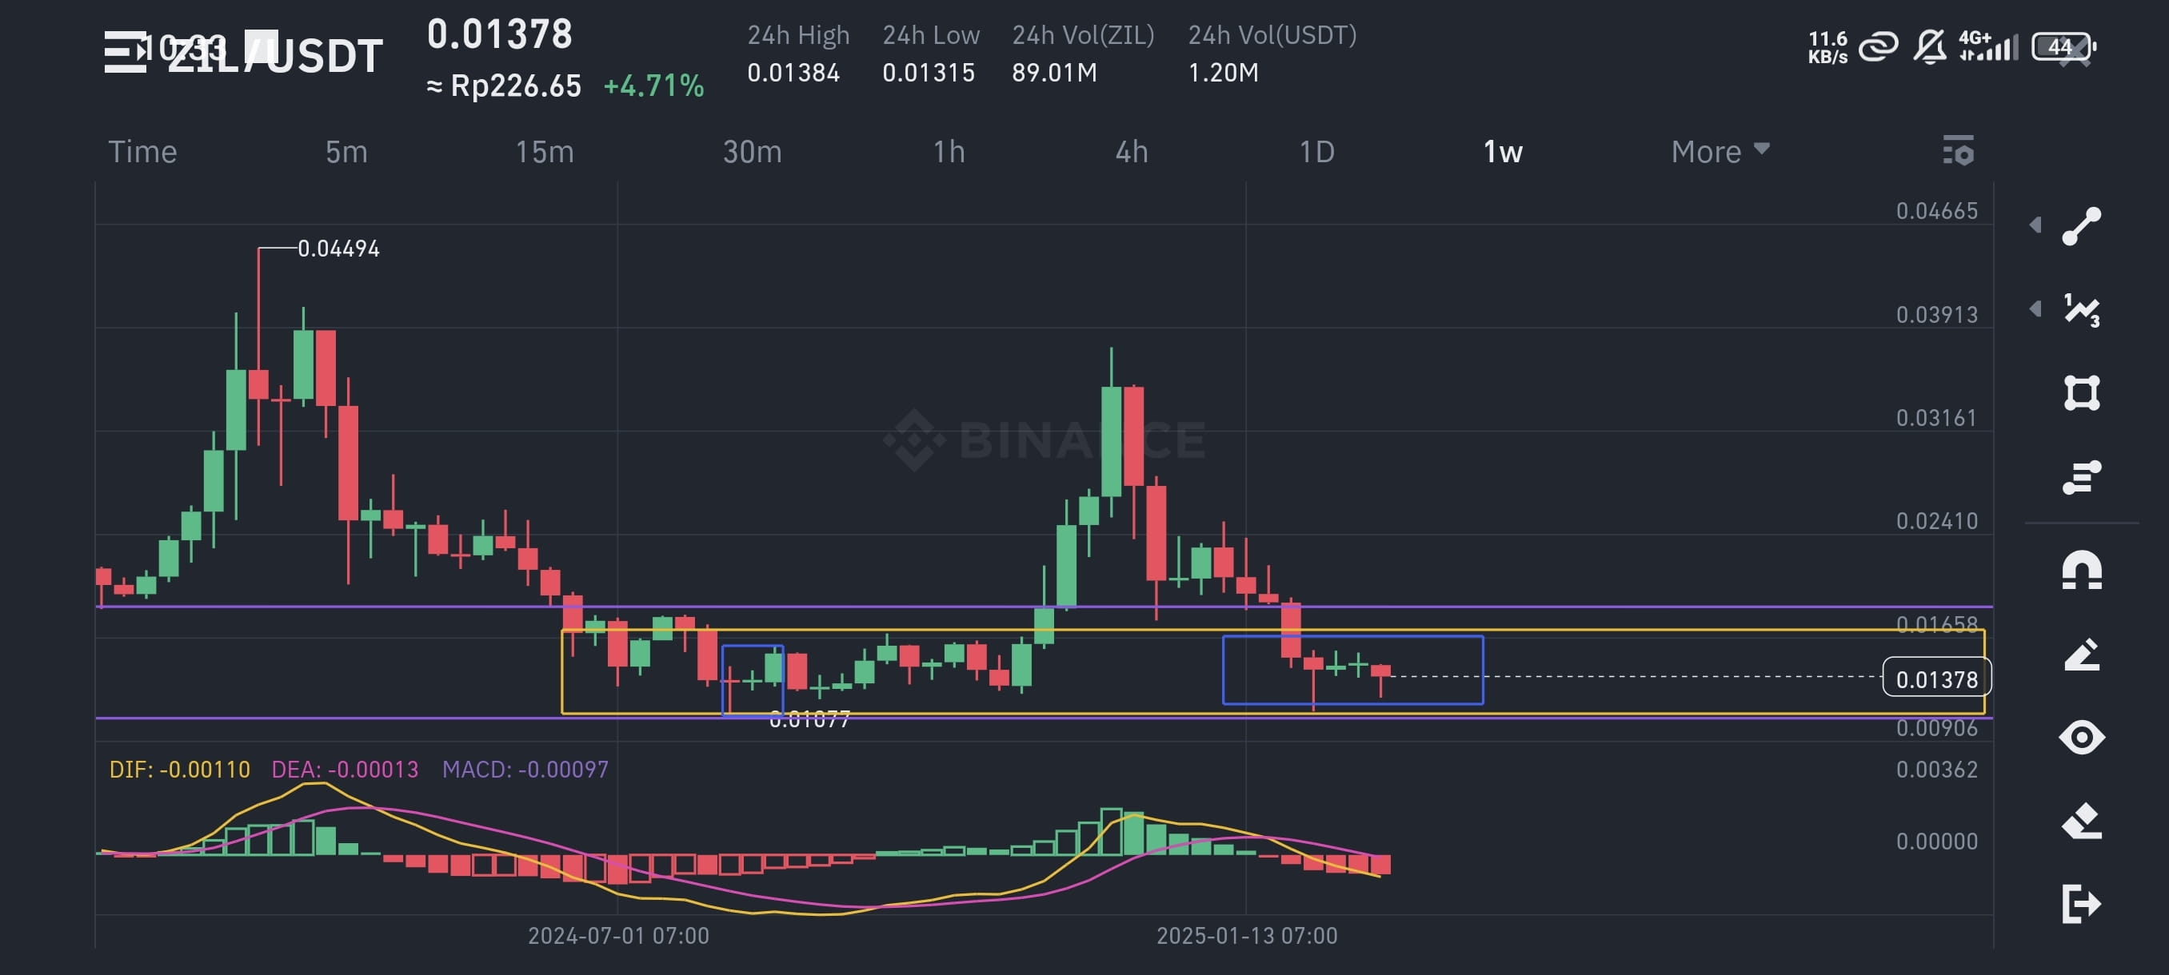
Task: Open the trading pair list menu
Action: pos(126,52)
